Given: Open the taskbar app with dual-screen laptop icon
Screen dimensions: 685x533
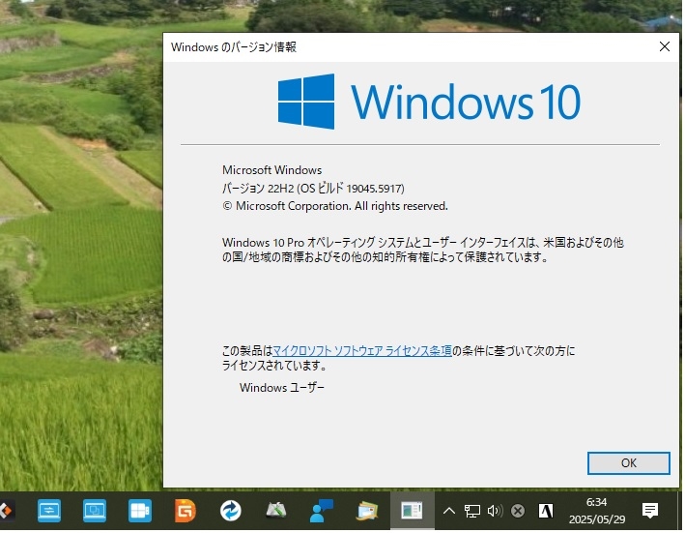Looking at the screenshot, I should click(95, 513).
